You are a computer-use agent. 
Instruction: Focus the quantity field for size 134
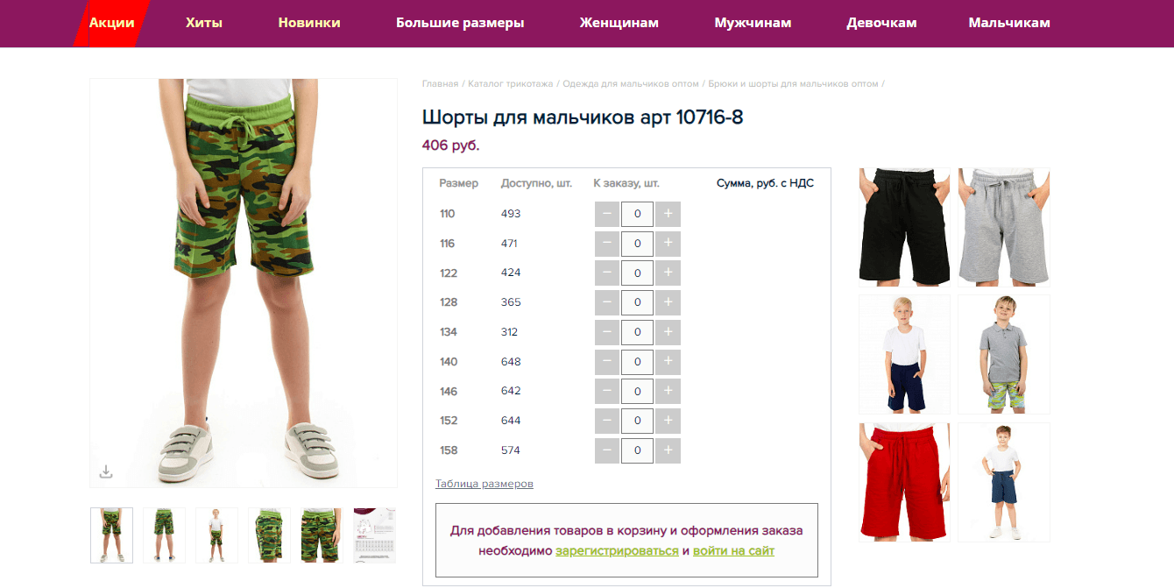(x=637, y=332)
